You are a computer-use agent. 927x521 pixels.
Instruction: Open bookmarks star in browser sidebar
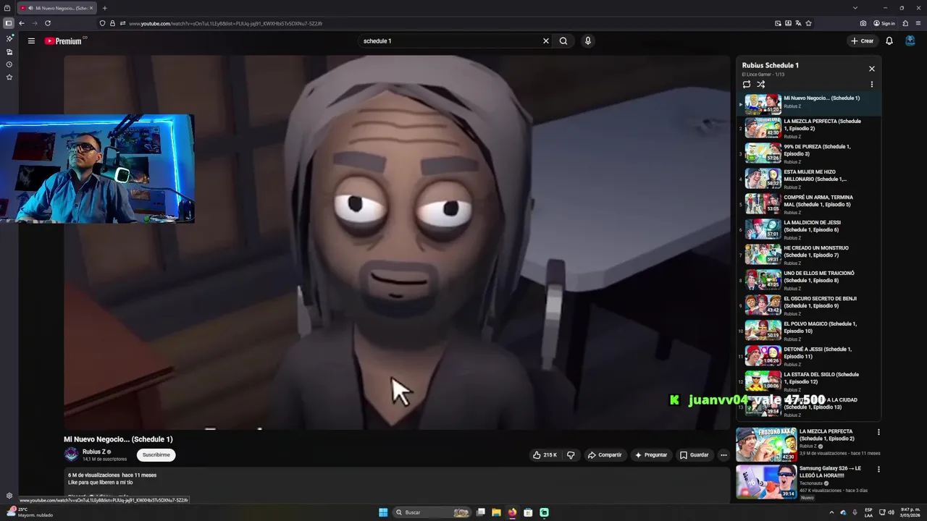(x=9, y=77)
